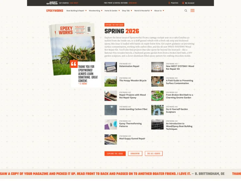This screenshot has width=241, height=181.
Task: Open the Understanding Carbon Fiber thumbnail
Action: coord(111,110)
